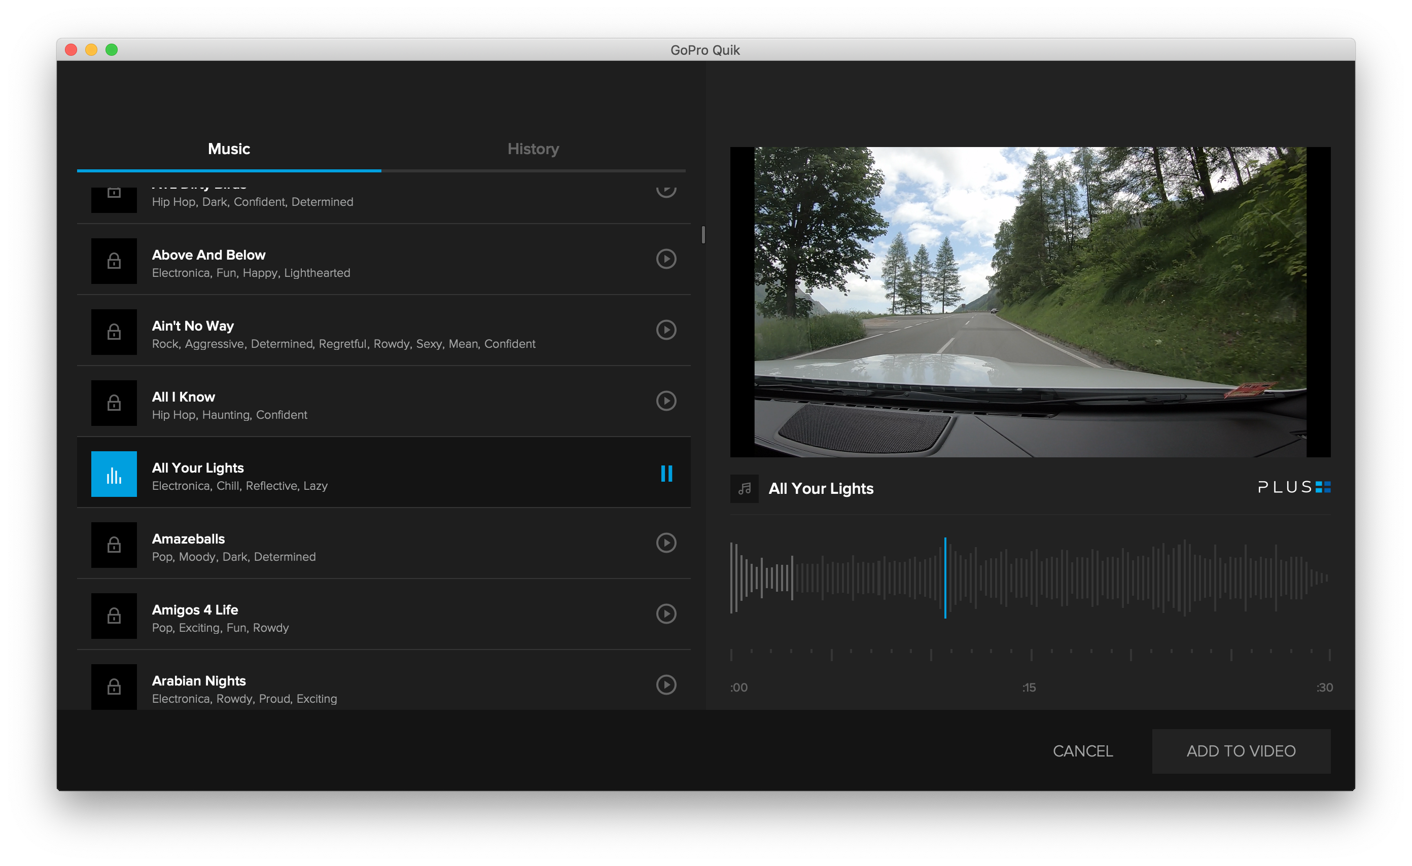The width and height of the screenshot is (1412, 866).
Task: Play preview of Arabian Nights
Action: [665, 685]
